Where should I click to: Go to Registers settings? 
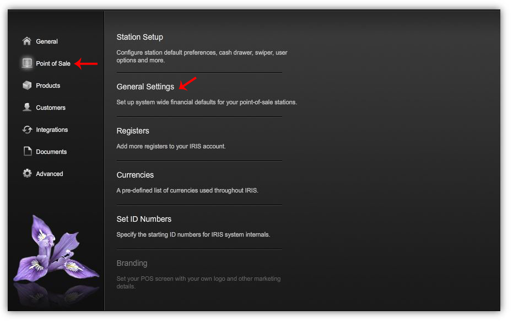point(133,131)
